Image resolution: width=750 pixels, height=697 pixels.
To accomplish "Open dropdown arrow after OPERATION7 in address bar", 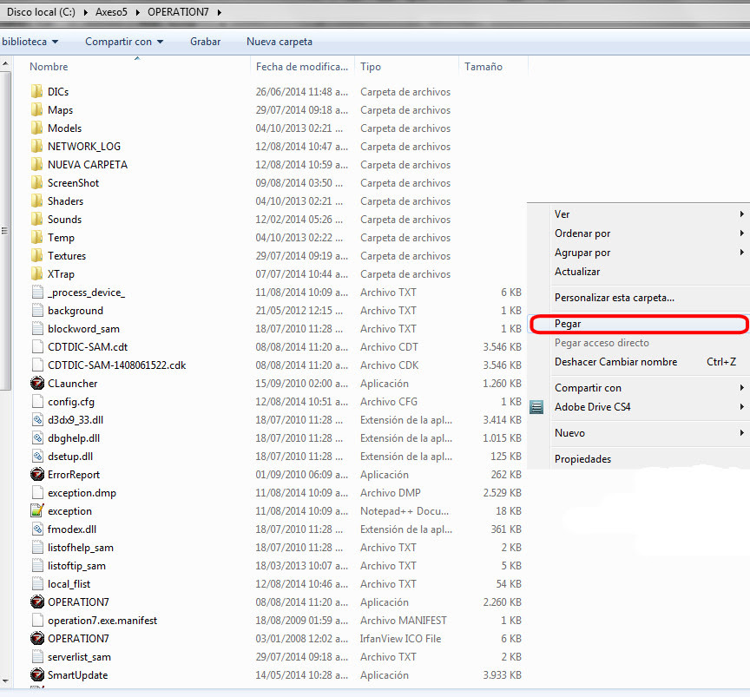I will click(x=219, y=12).
